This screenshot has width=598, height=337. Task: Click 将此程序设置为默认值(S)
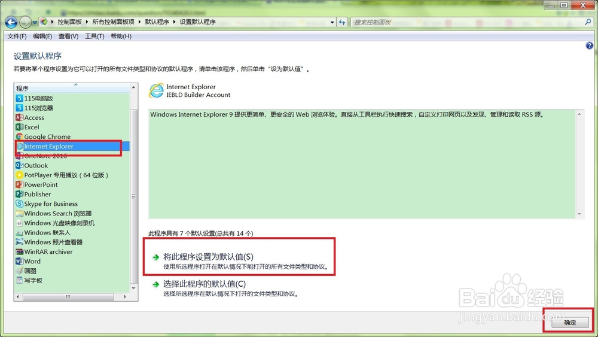point(208,257)
